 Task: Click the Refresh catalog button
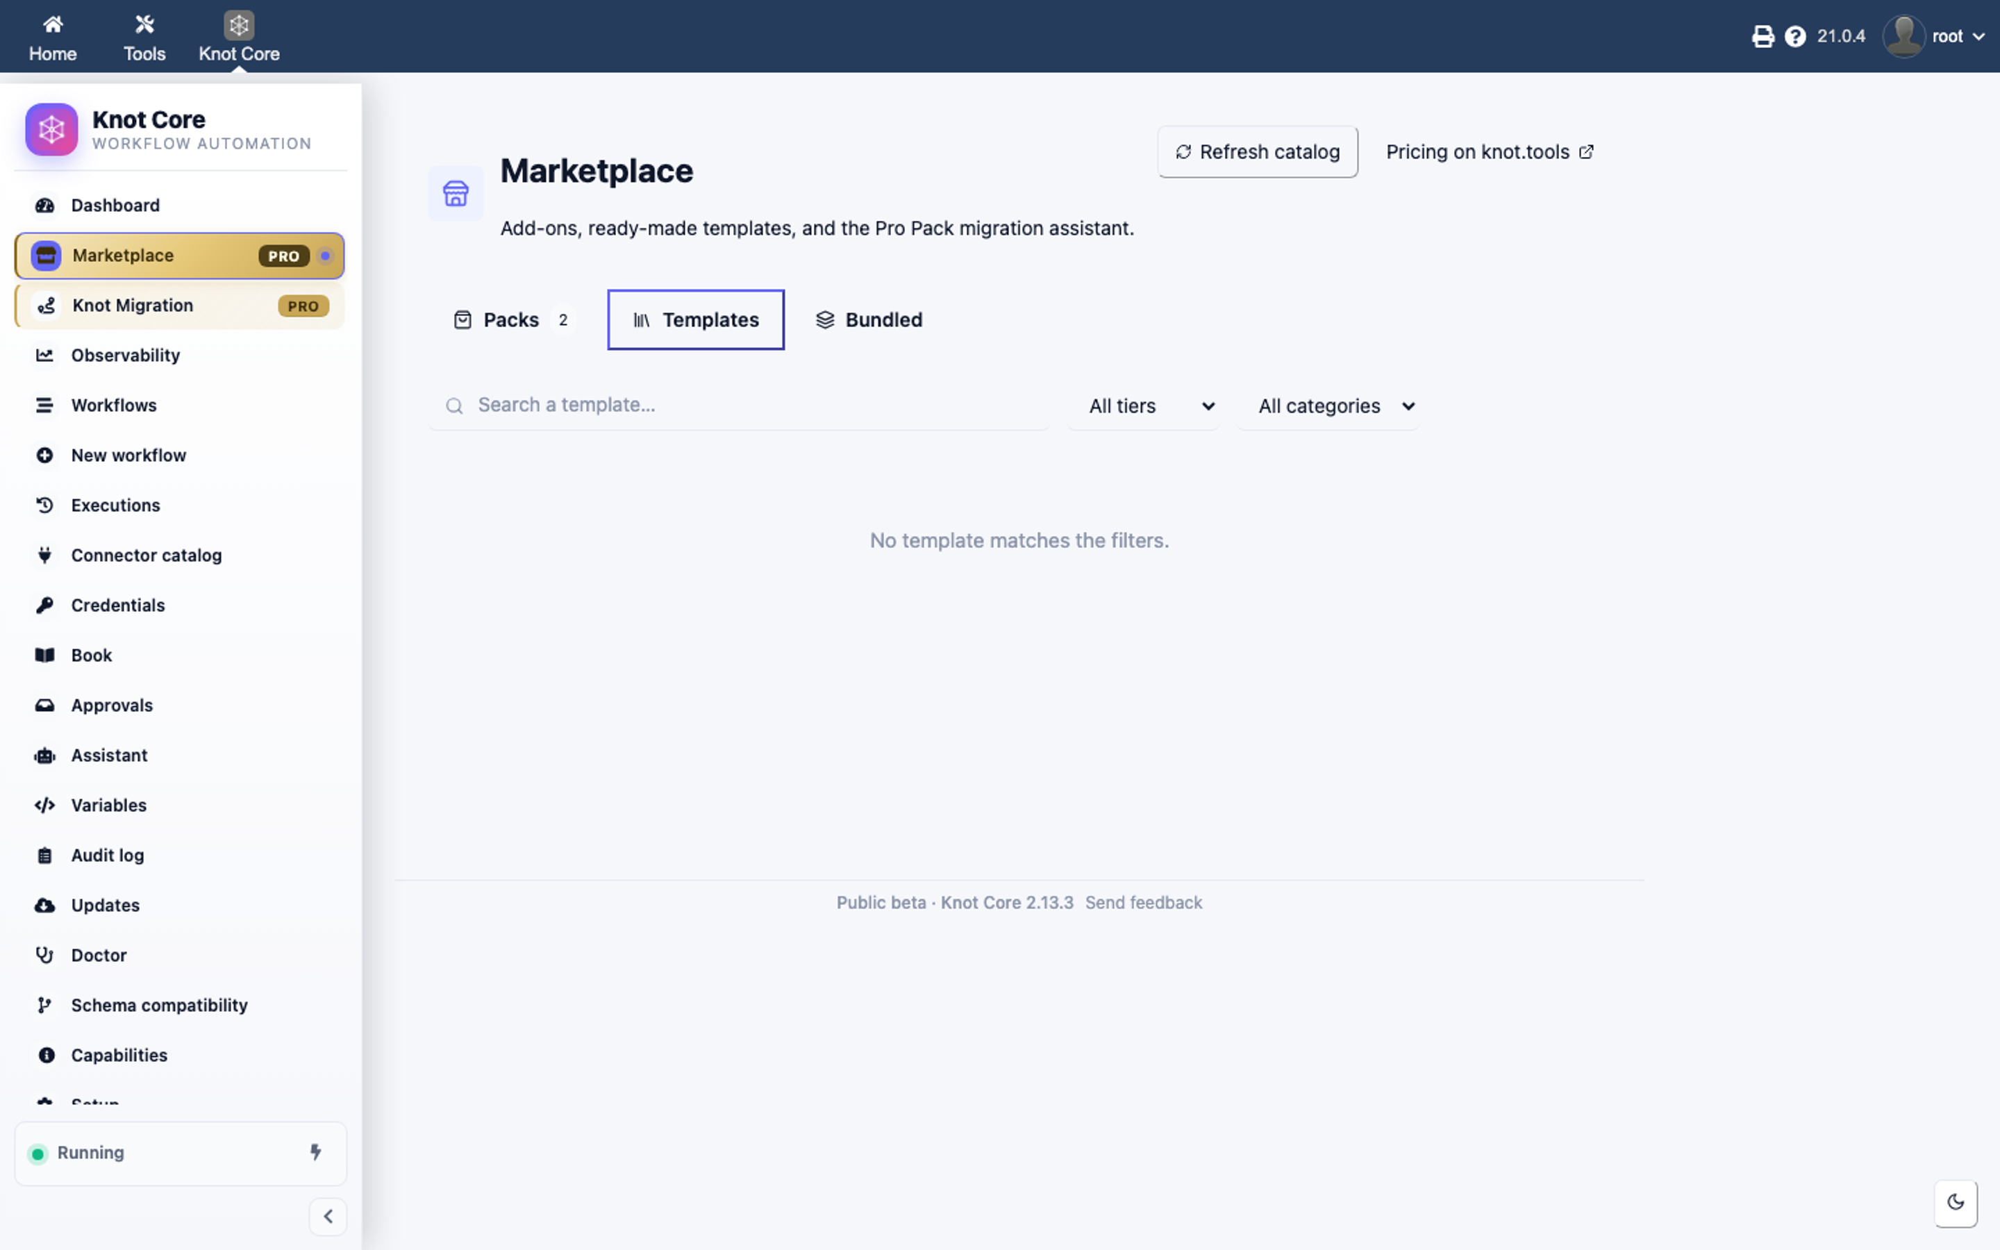pos(1257,152)
